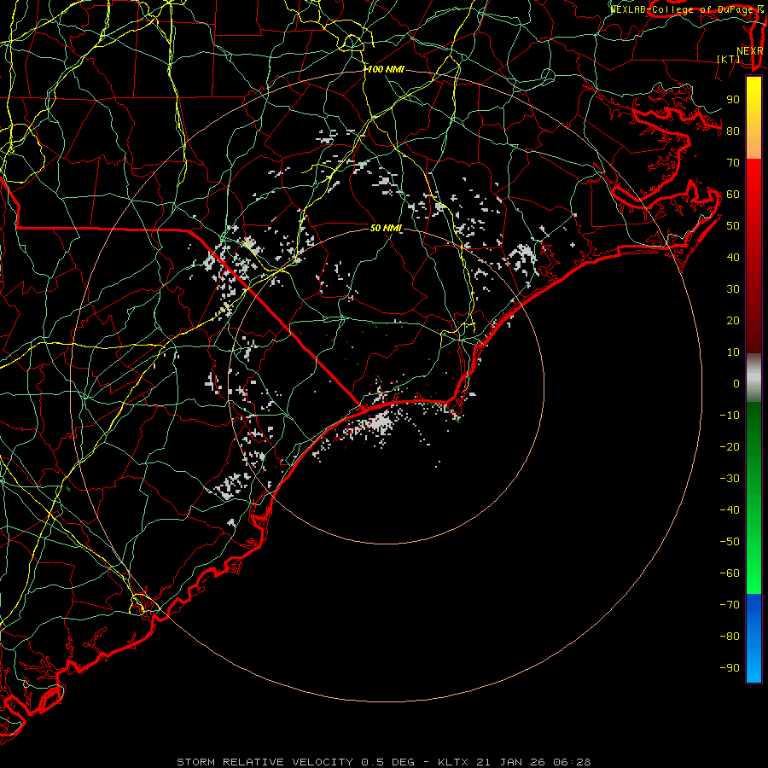Screen dimensions: 768x768
Task: Select the positive 20 scale label
Action: tap(733, 321)
